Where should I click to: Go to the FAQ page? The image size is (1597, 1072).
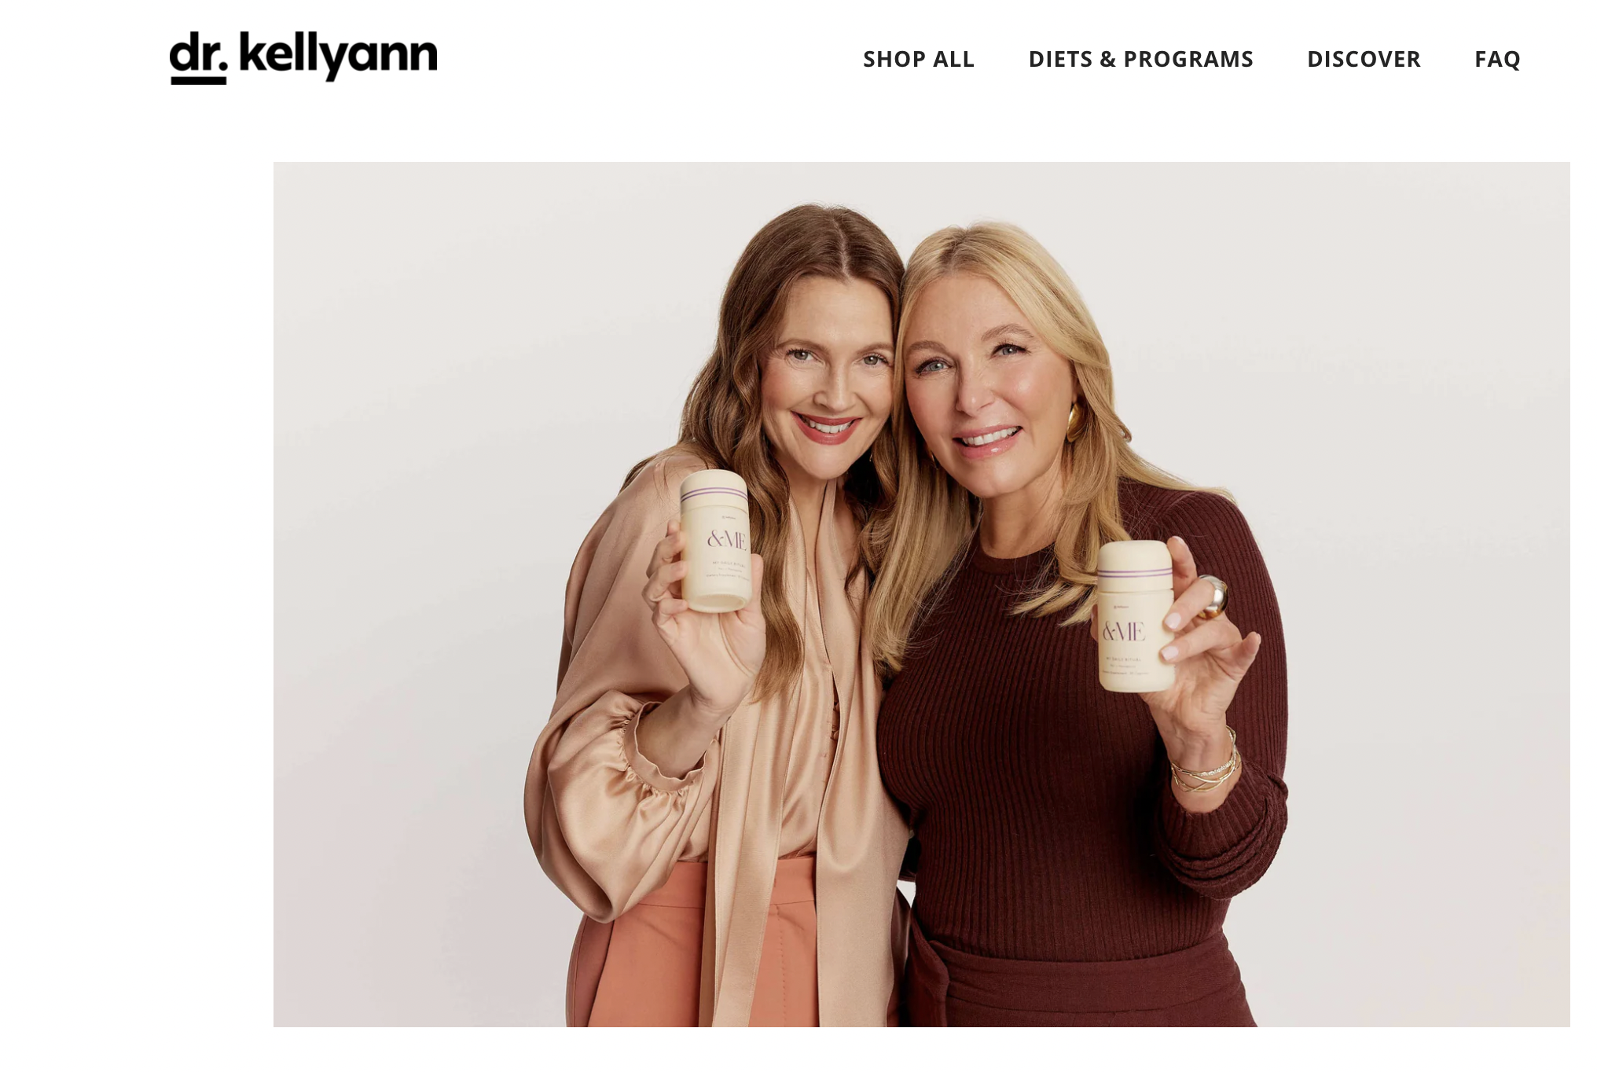[1497, 59]
